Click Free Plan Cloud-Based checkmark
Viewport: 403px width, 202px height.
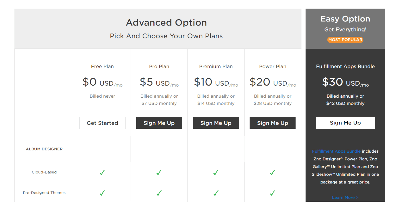(102, 172)
